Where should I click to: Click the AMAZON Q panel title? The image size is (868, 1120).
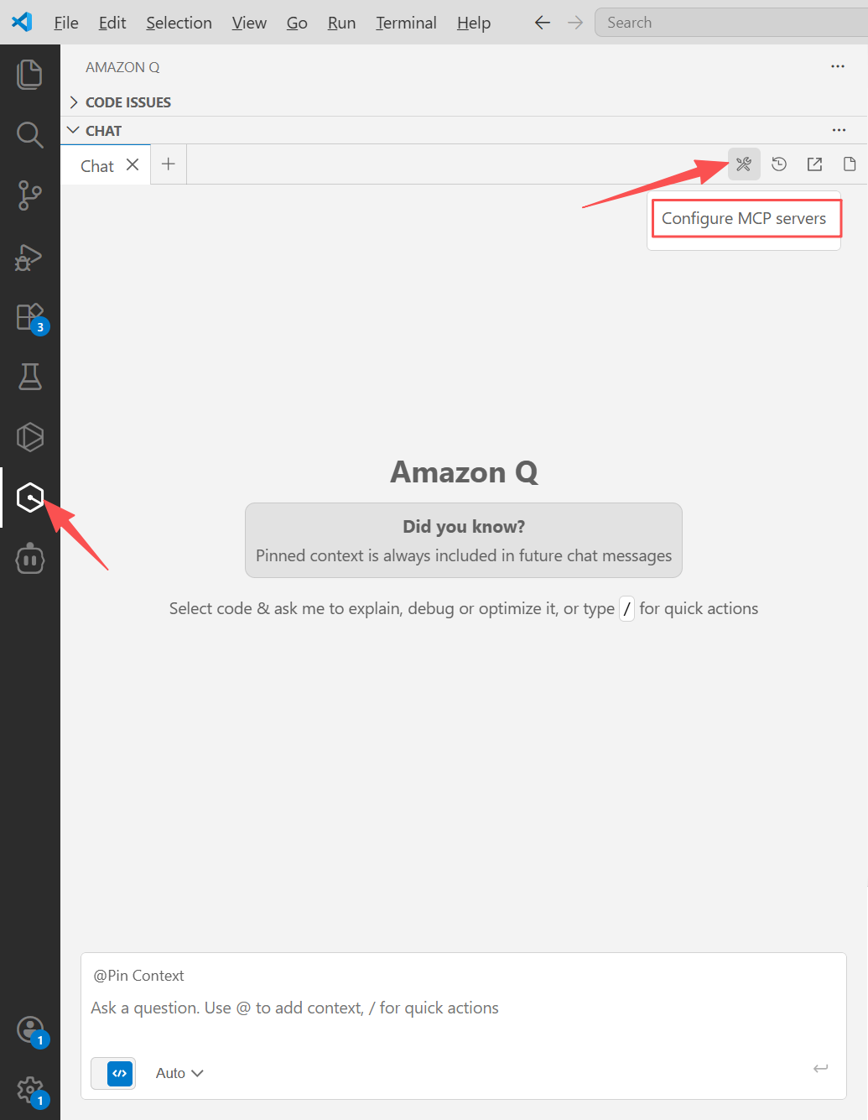[122, 67]
